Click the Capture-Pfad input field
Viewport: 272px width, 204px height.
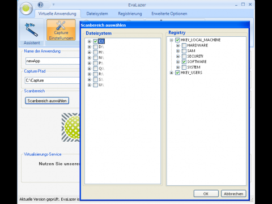click(52, 80)
